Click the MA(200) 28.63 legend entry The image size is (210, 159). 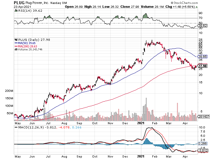[x=26, y=46]
